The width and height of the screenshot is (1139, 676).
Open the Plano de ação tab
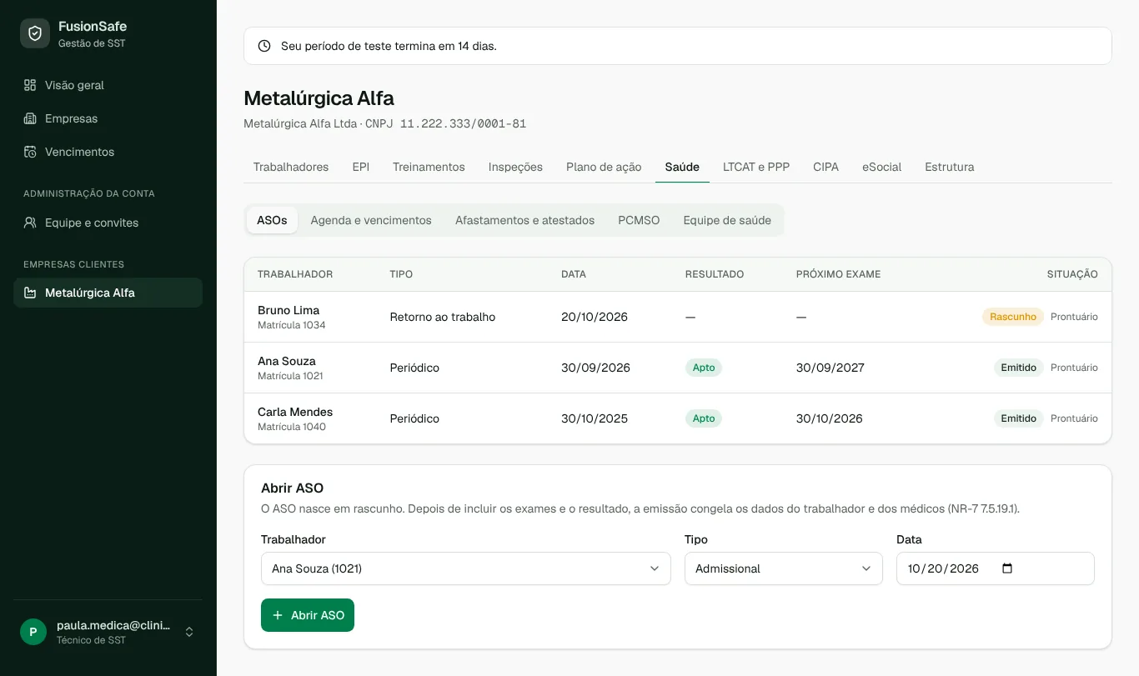pyautogui.click(x=604, y=167)
